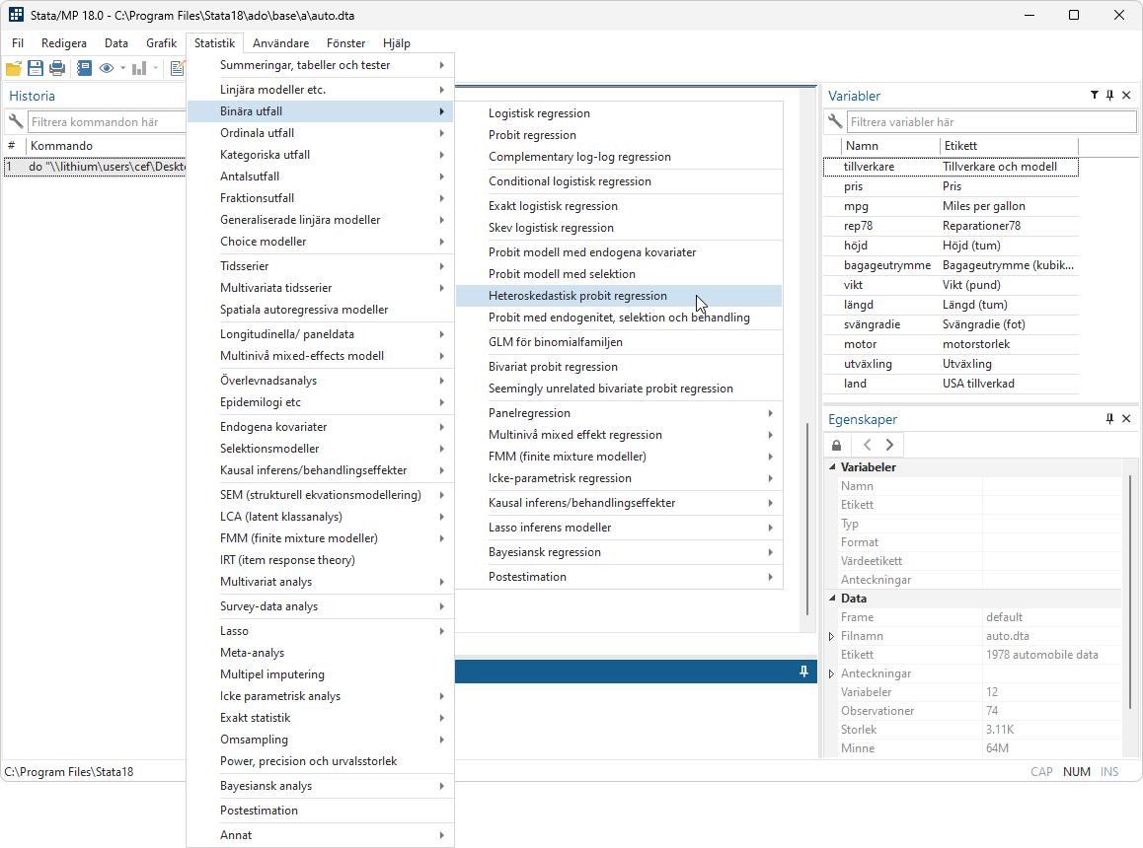The height and width of the screenshot is (848, 1143).
Task: Choose Power, precision och urvalsstorlek
Action: click(320, 761)
